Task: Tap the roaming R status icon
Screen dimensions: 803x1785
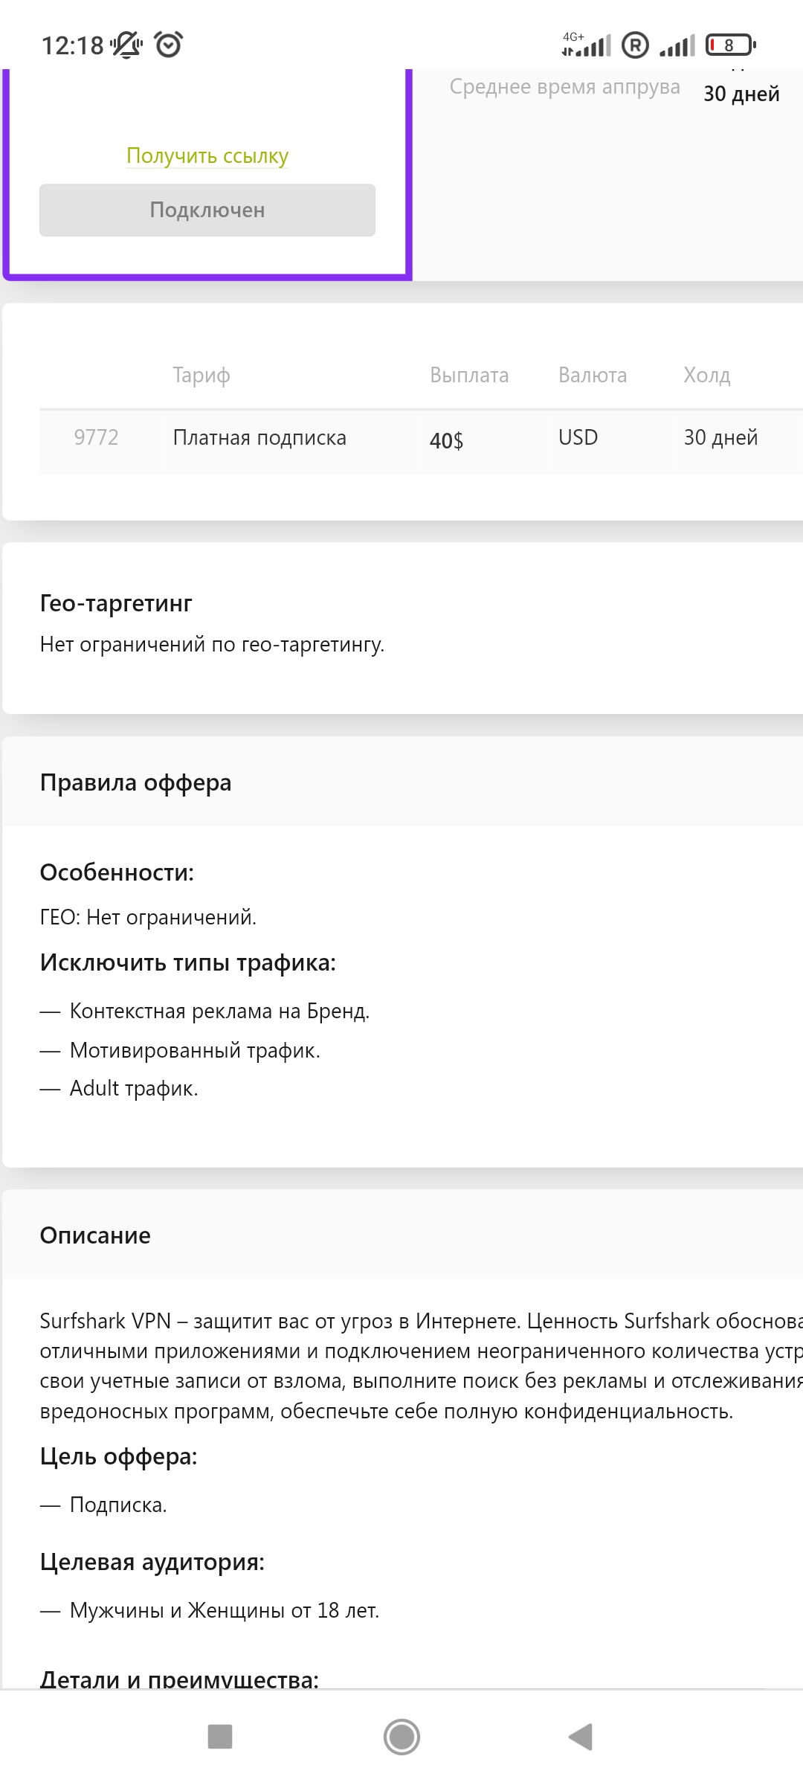Action: click(x=635, y=45)
